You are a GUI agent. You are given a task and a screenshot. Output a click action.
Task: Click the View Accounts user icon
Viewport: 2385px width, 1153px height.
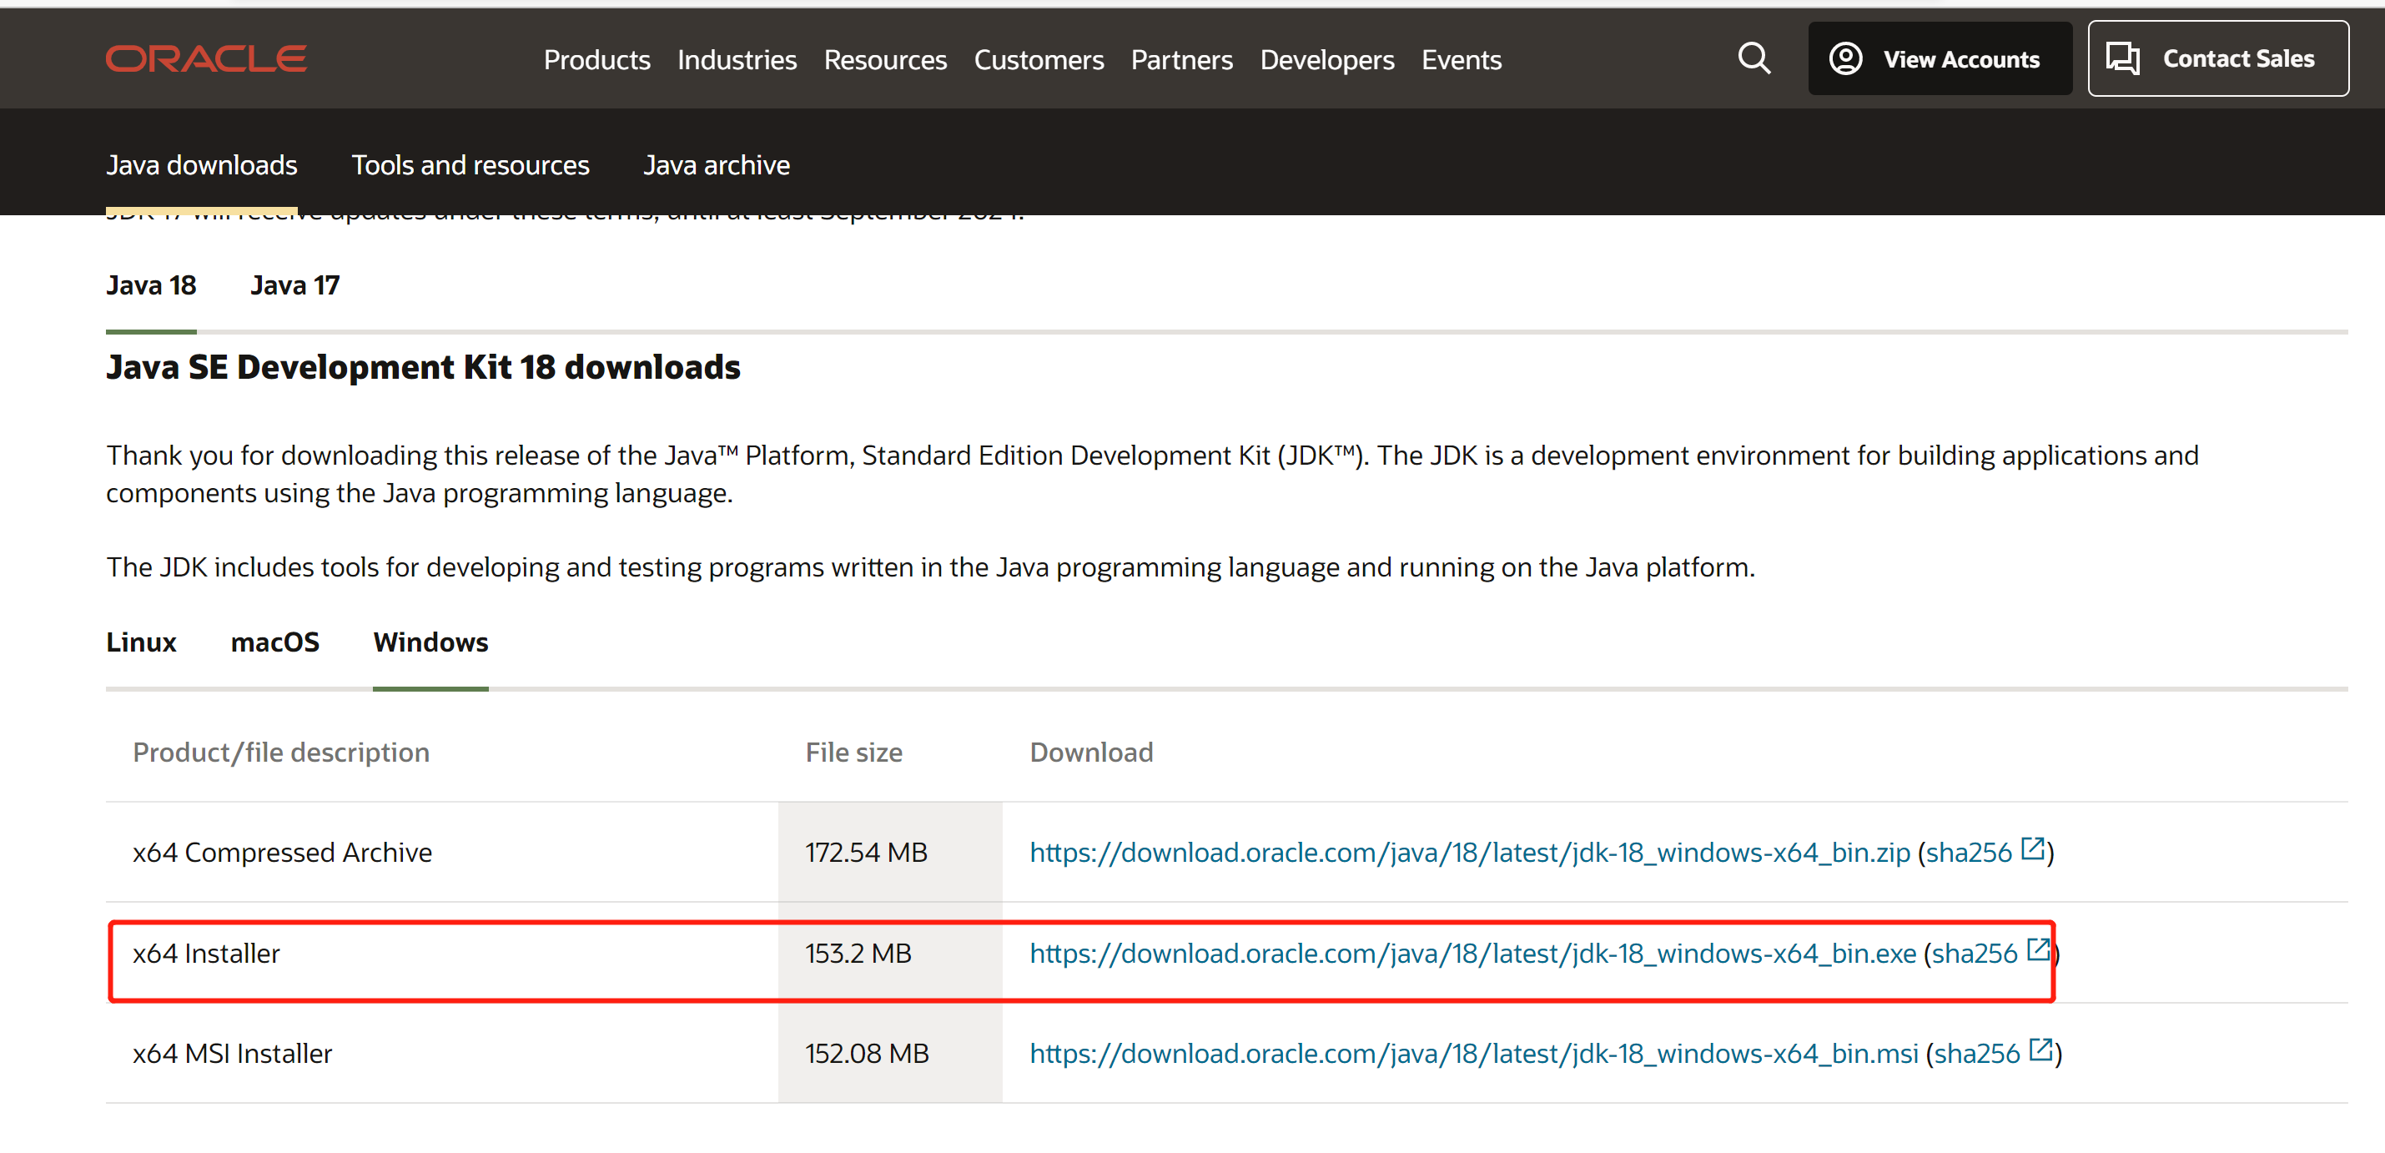pyautogui.click(x=1844, y=58)
